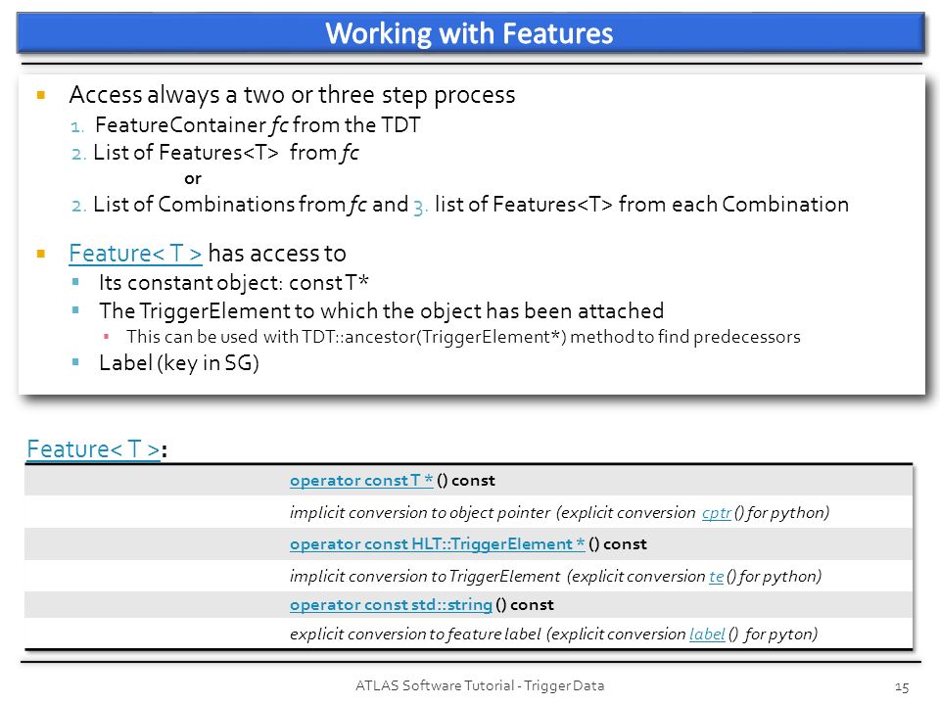Follow the label conversion link
Viewport: 940px width, 705px height.
tap(707, 634)
